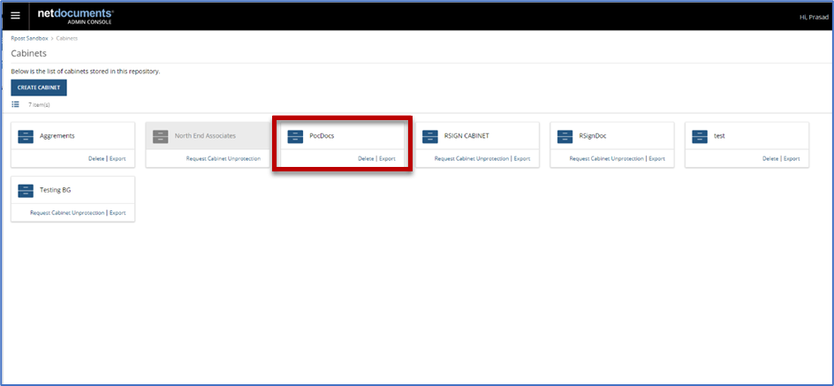Click the test cabinet icon

[x=699, y=136]
